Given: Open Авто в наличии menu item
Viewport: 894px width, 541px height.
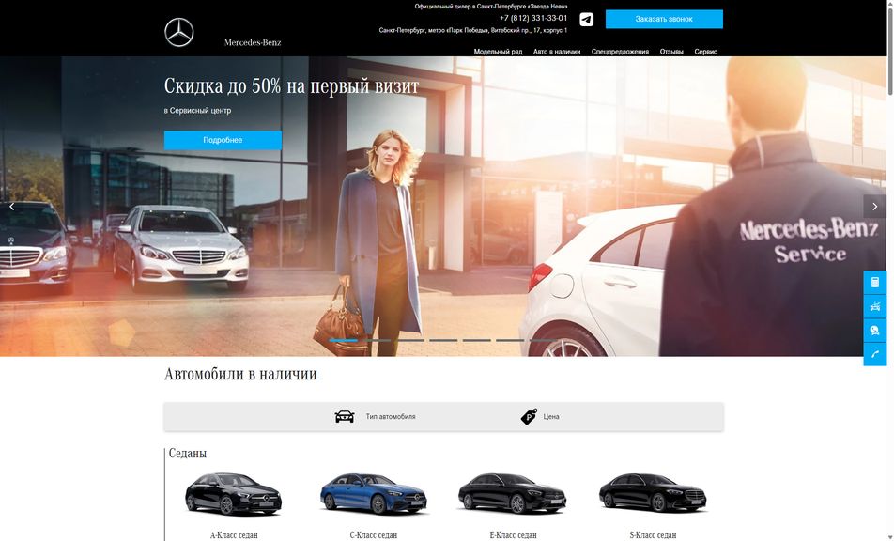Looking at the screenshot, I should [557, 52].
